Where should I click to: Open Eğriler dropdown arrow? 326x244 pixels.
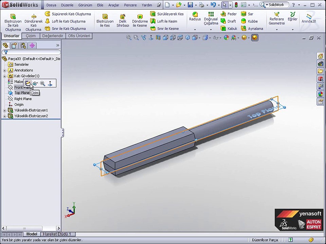(292, 30)
